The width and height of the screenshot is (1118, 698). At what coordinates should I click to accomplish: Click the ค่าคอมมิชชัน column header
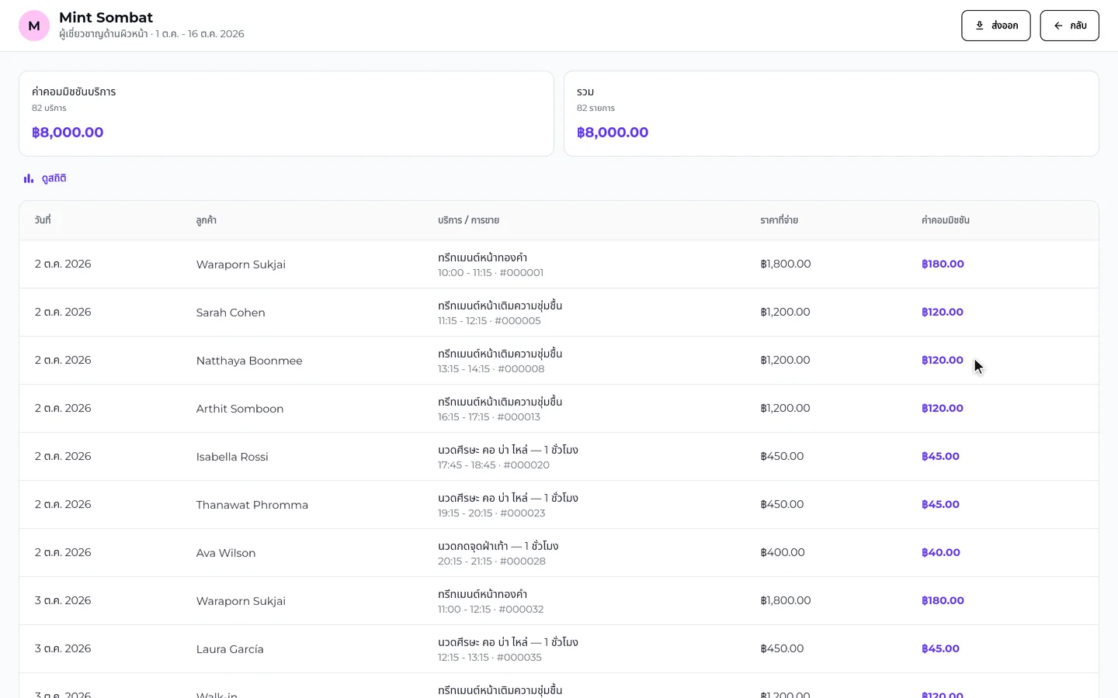(946, 220)
